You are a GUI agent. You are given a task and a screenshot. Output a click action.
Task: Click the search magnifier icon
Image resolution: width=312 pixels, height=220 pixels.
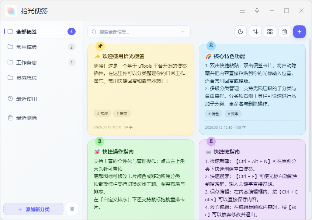[x=94, y=32]
